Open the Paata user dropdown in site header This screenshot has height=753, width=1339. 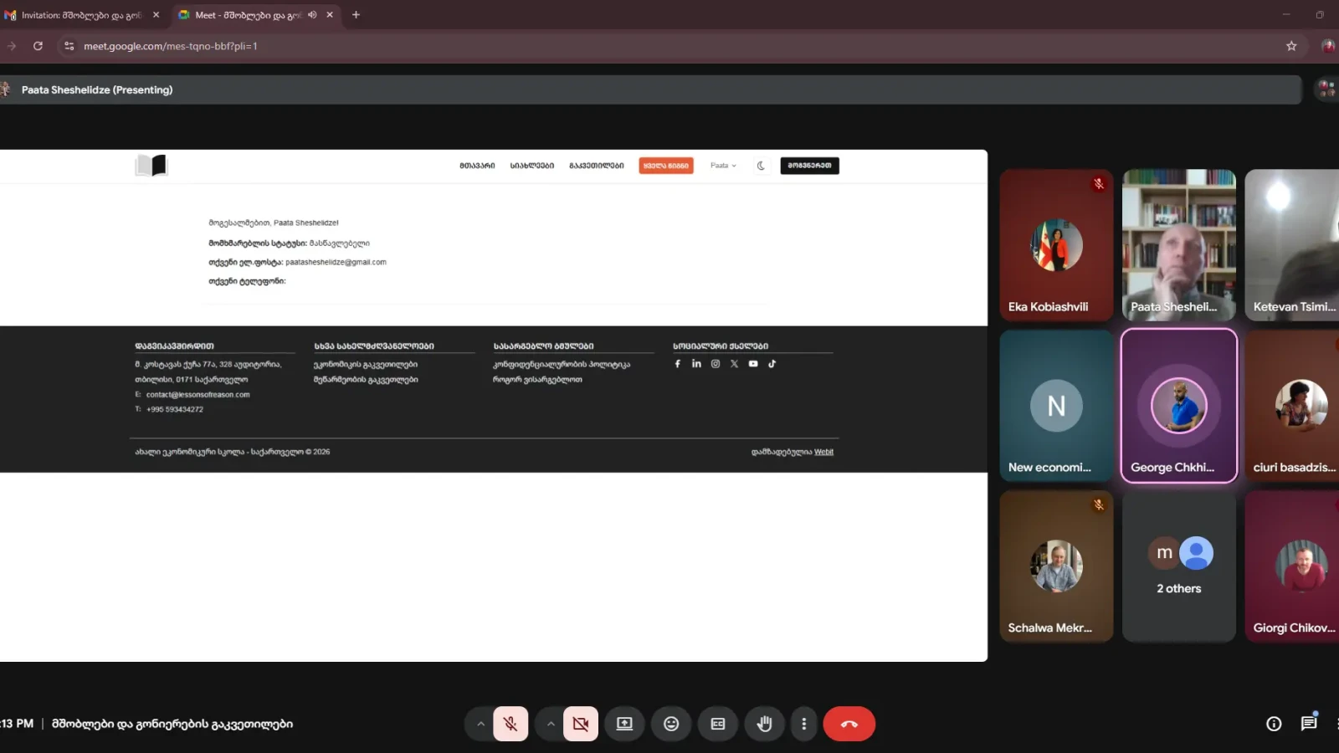point(723,166)
